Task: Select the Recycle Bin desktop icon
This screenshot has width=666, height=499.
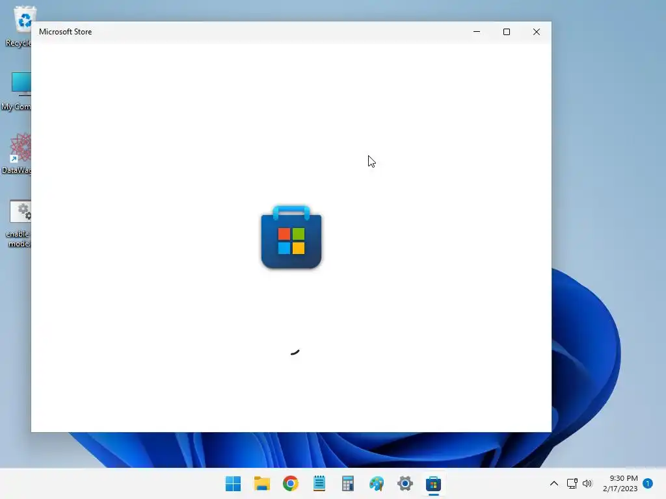Action: point(19,26)
